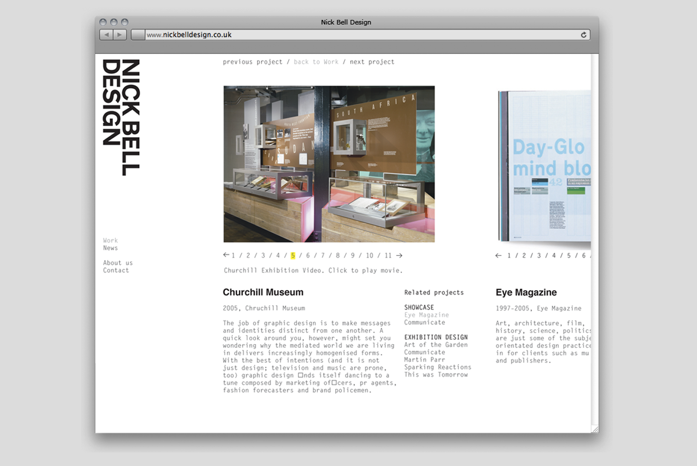Select Eye Magazine image 4 in pager

(x=554, y=255)
